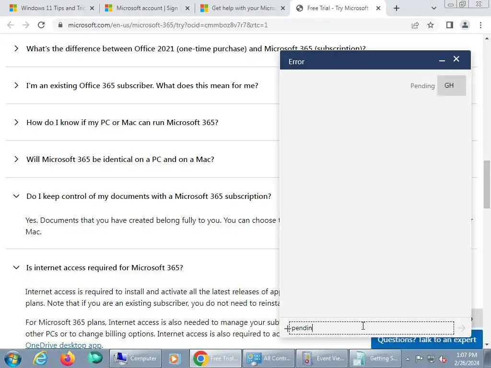The height and width of the screenshot is (368, 491).
Task: Open the clock showing 1:07 PM
Action: 466,359
